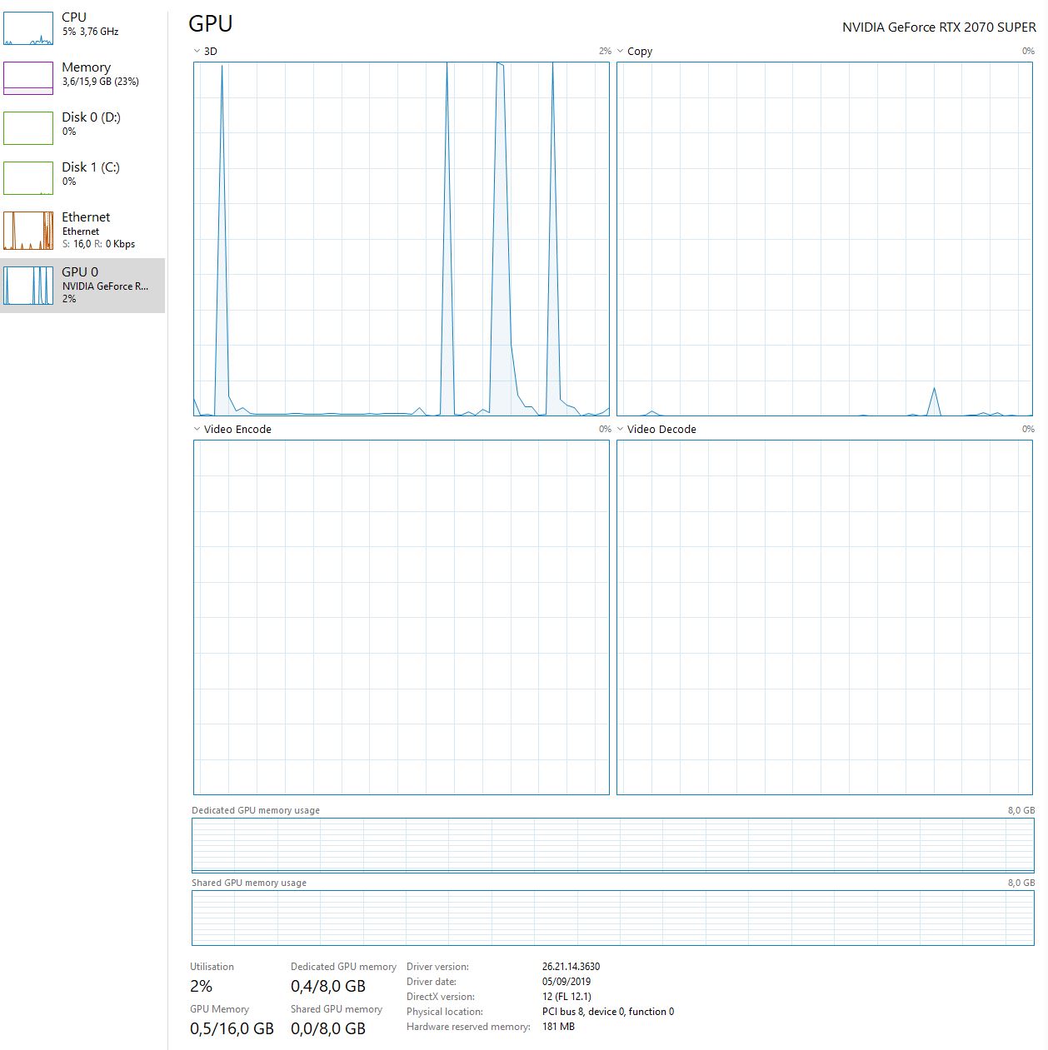Click the Utilisation 2% value
The image size is (1048, 1050).
click(202, 986)
